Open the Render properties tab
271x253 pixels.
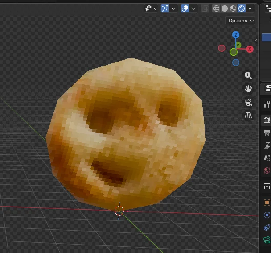click(267, 120)
